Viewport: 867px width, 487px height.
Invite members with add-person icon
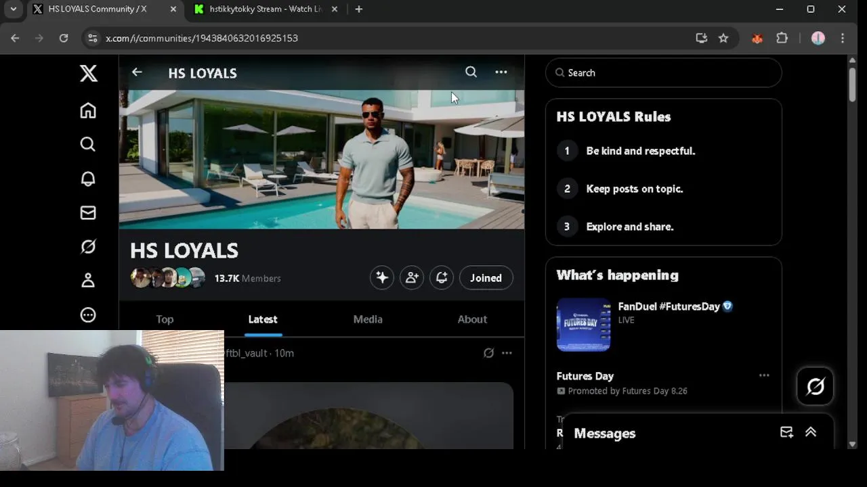412,277
